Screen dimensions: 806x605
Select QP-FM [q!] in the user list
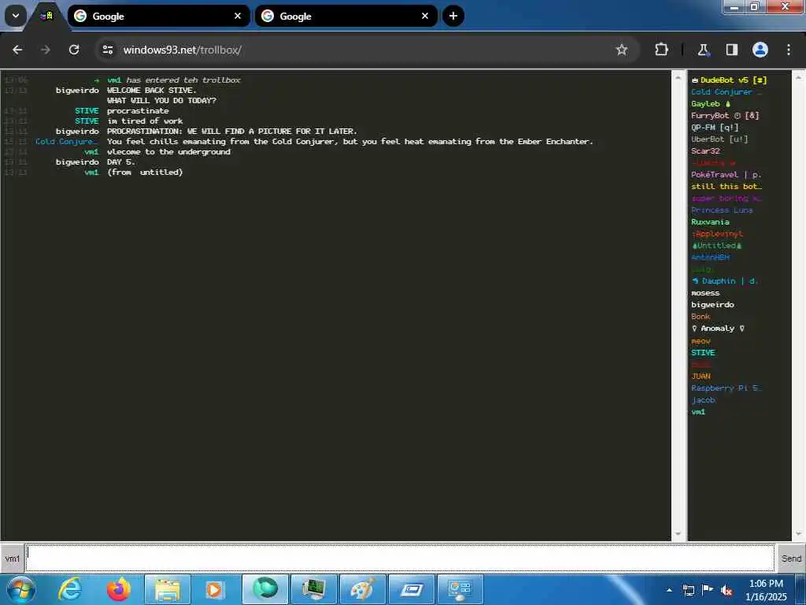pyautogui.click(x=715, y=127)
